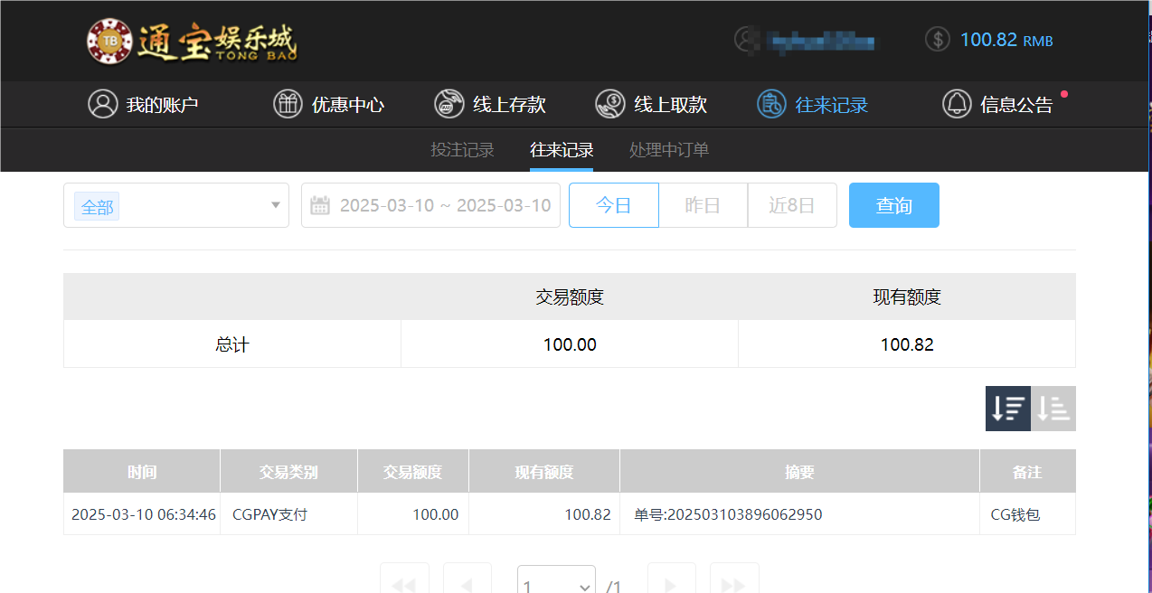Click the 线上取款 withdrawal icon
This screenshot has width=1152, height=593.
(609, 103)
